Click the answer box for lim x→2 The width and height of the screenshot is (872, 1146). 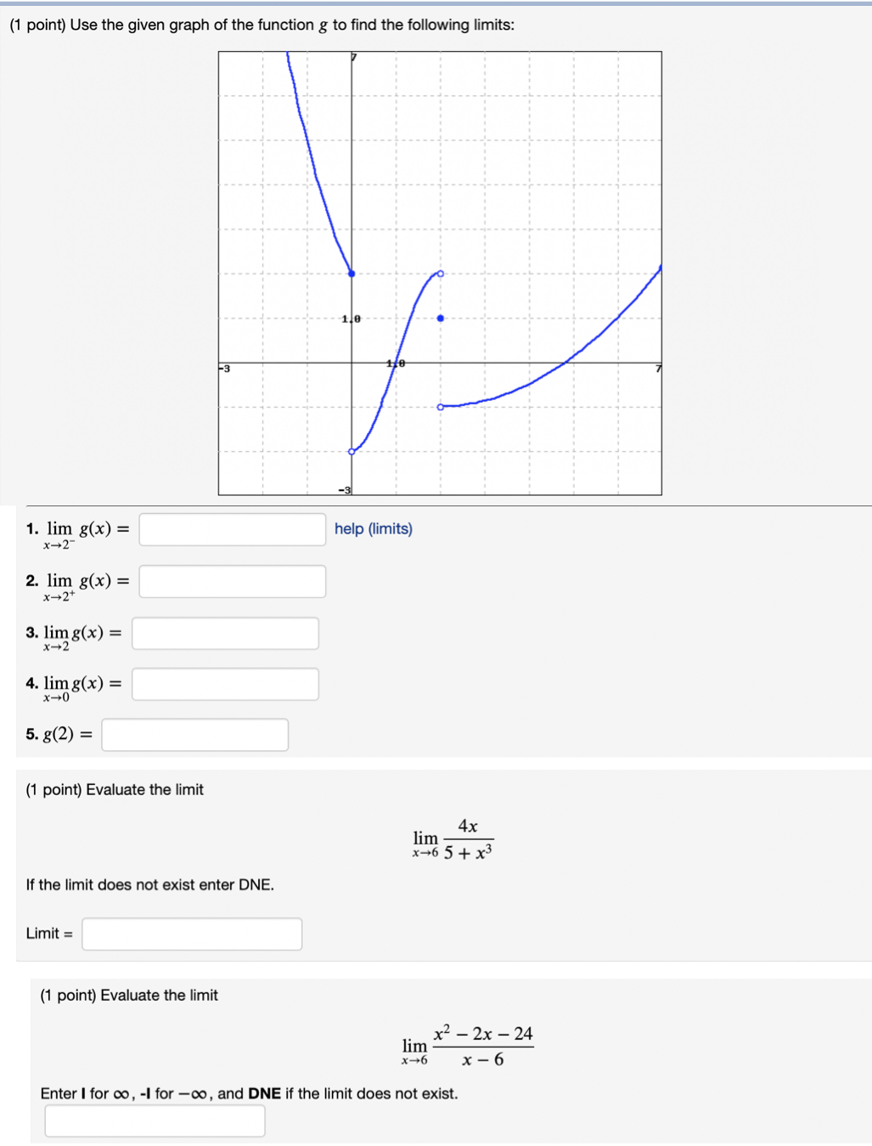coord(223,634)
